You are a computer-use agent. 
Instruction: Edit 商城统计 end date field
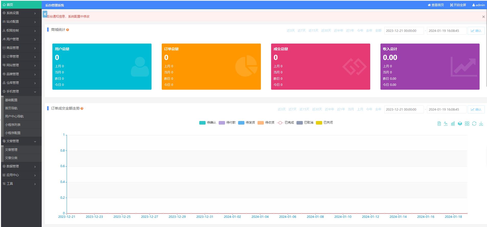pyautogui.click(x=447, y=31)
